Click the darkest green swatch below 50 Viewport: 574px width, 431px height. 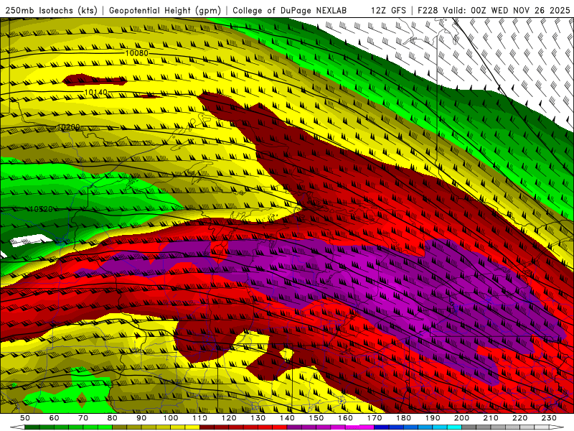tap(32, 427)
